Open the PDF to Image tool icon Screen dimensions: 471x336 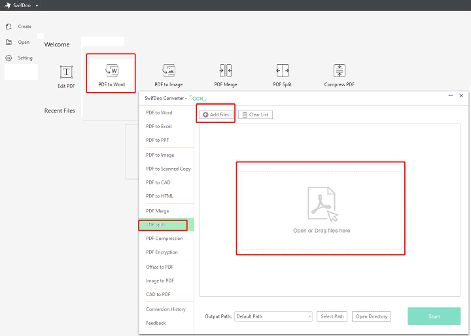click(169, 71)
